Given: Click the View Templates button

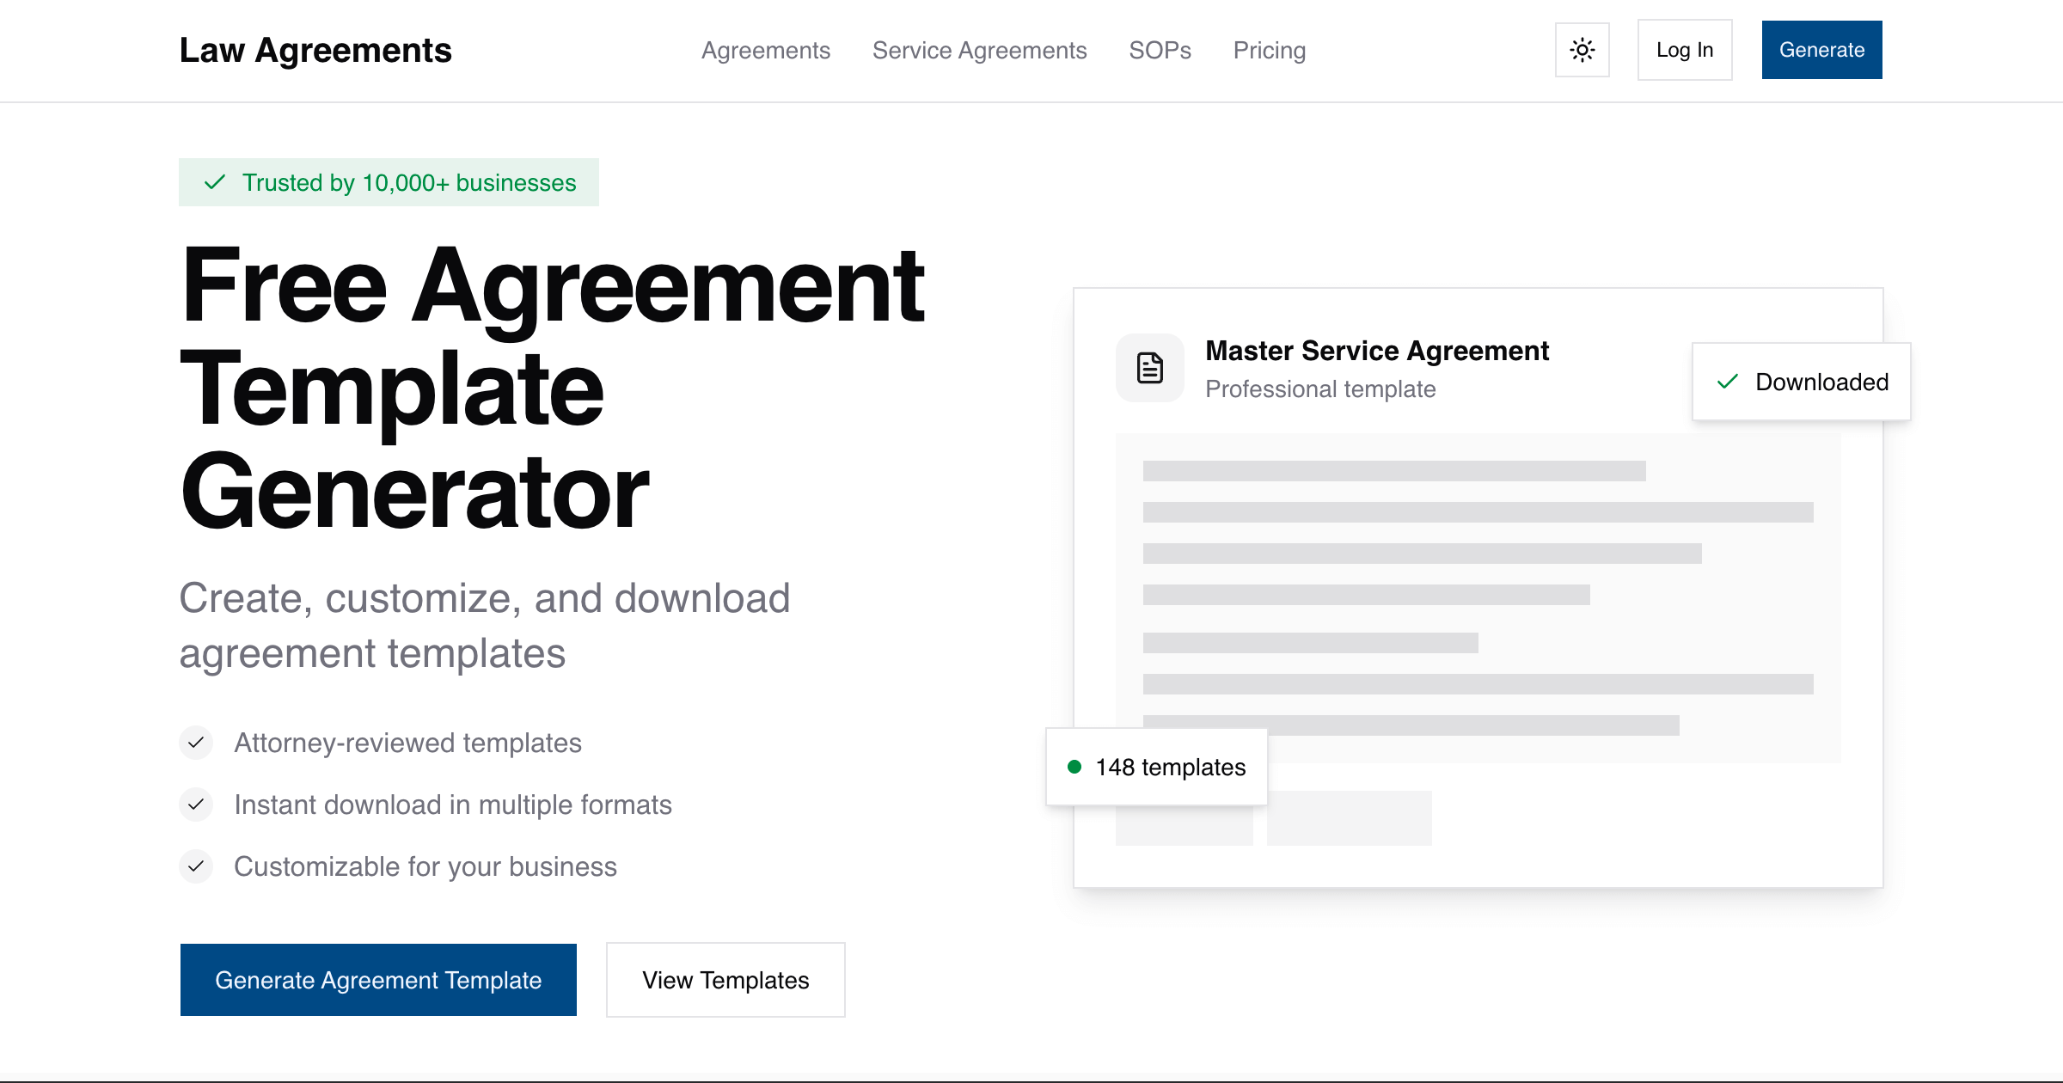Looking at the screenshot, I should pyautogui.click(x=725, y=979).
